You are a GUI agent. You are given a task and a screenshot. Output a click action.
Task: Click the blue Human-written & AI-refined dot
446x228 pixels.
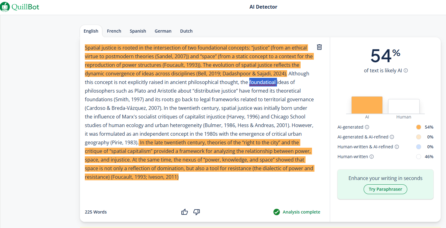tap(418, 147)
